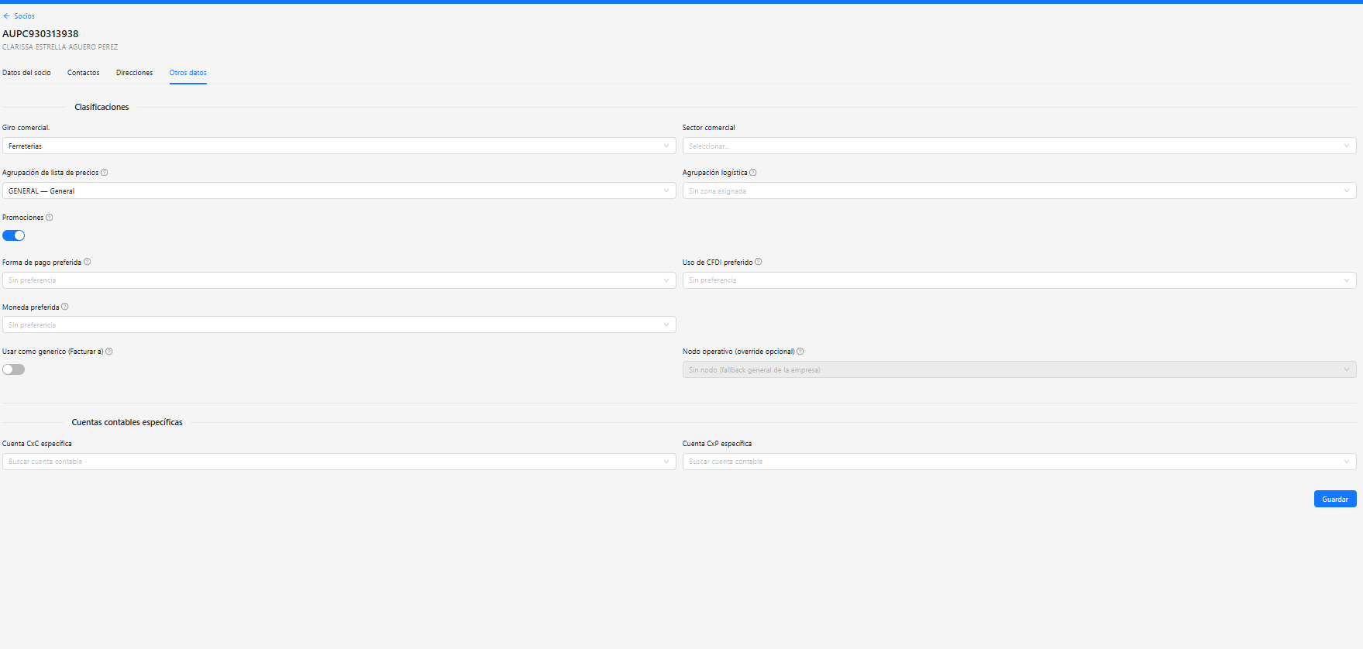
Task: Click the help icon next to Promociones
Action: [50, 218]
